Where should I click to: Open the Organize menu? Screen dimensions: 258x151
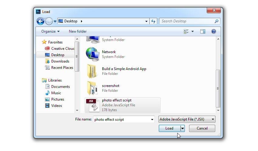50,31
